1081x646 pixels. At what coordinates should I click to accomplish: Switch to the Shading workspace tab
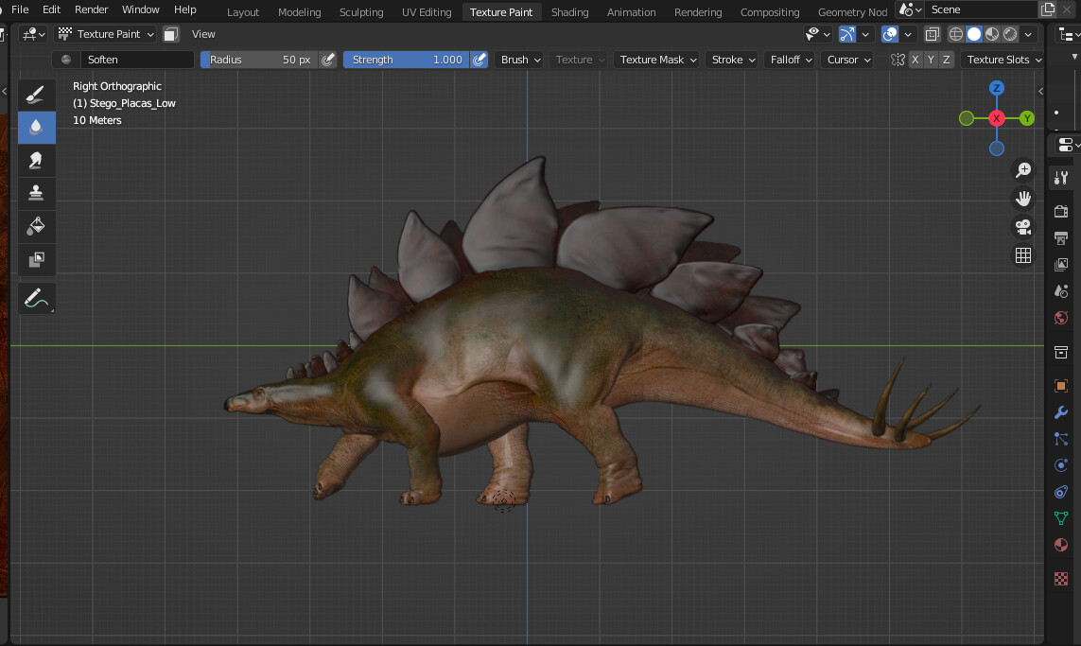click(569, 11)
